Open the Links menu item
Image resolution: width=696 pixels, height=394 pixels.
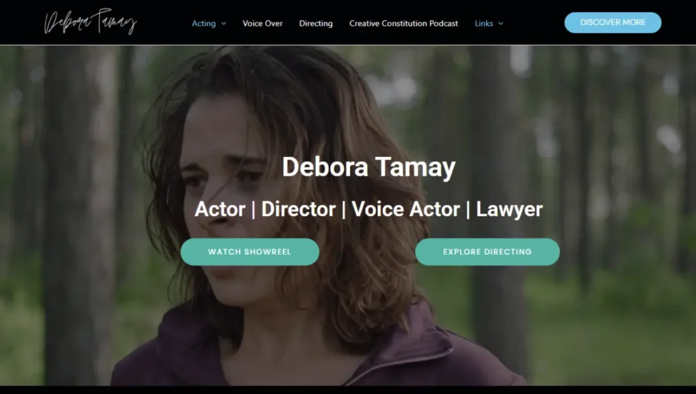coord(484,24)
